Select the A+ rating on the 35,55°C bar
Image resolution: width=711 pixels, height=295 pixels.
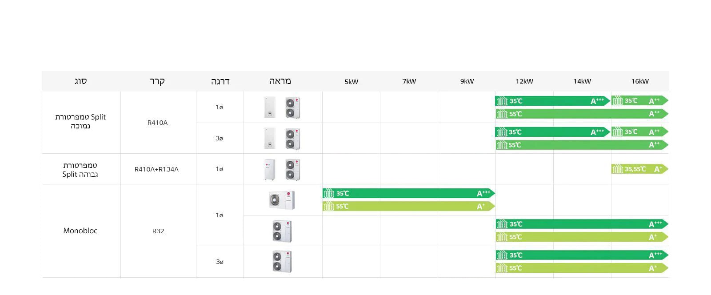(658, 169)
